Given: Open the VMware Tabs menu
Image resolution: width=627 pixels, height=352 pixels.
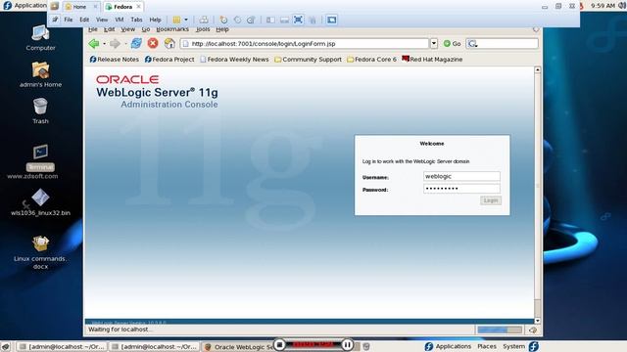Looking at the screenshot, I should (136, 20).
